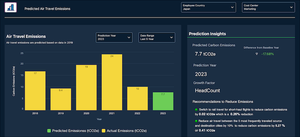
Task: Click green bullet for rail travel recommendation
Action: point(196,110)
